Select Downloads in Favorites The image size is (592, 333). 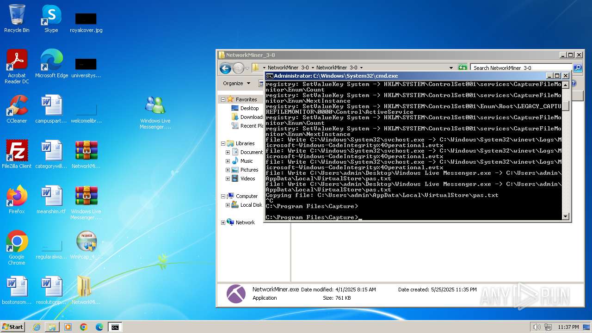coord(247,117)
